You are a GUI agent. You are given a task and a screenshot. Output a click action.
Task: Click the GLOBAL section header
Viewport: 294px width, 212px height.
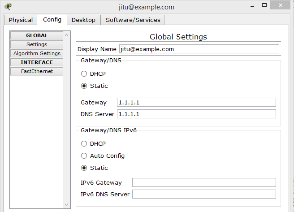[37, 35]
